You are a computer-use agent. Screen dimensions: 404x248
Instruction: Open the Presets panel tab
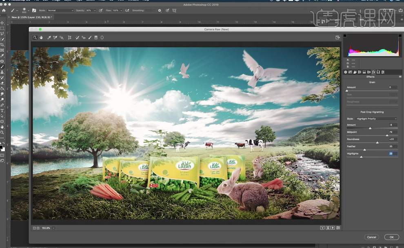(x=383, y=72)
